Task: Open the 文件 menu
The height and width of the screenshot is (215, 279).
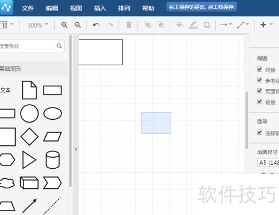Action: tap(28, 8)
